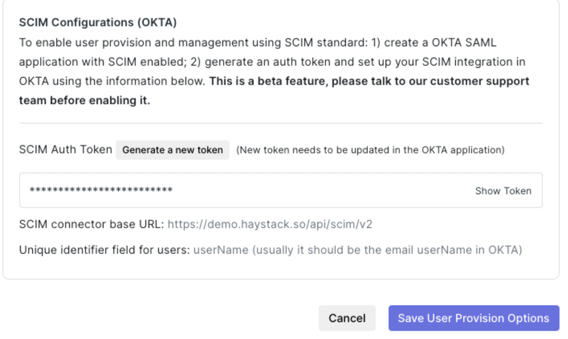
Task: Click the horizontal divider below the description
Action: 281,123
